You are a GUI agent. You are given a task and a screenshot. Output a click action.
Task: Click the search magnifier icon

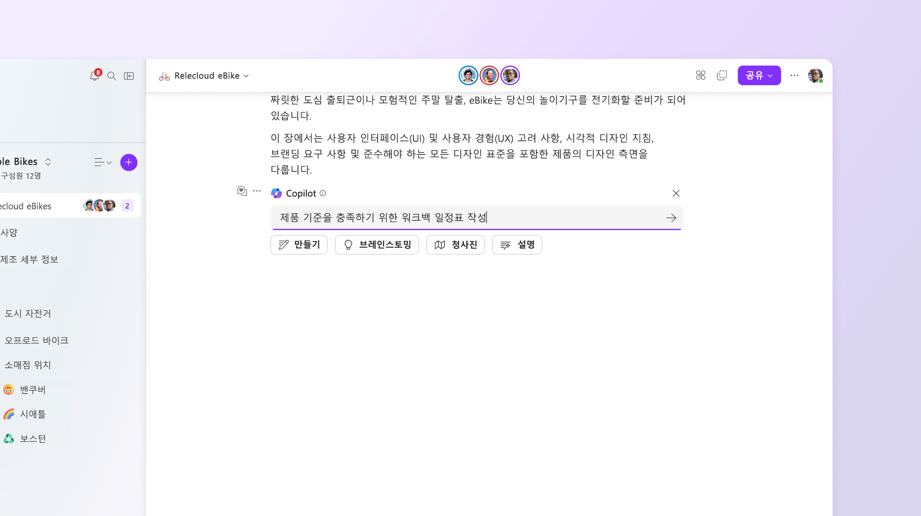pos(112,76)
